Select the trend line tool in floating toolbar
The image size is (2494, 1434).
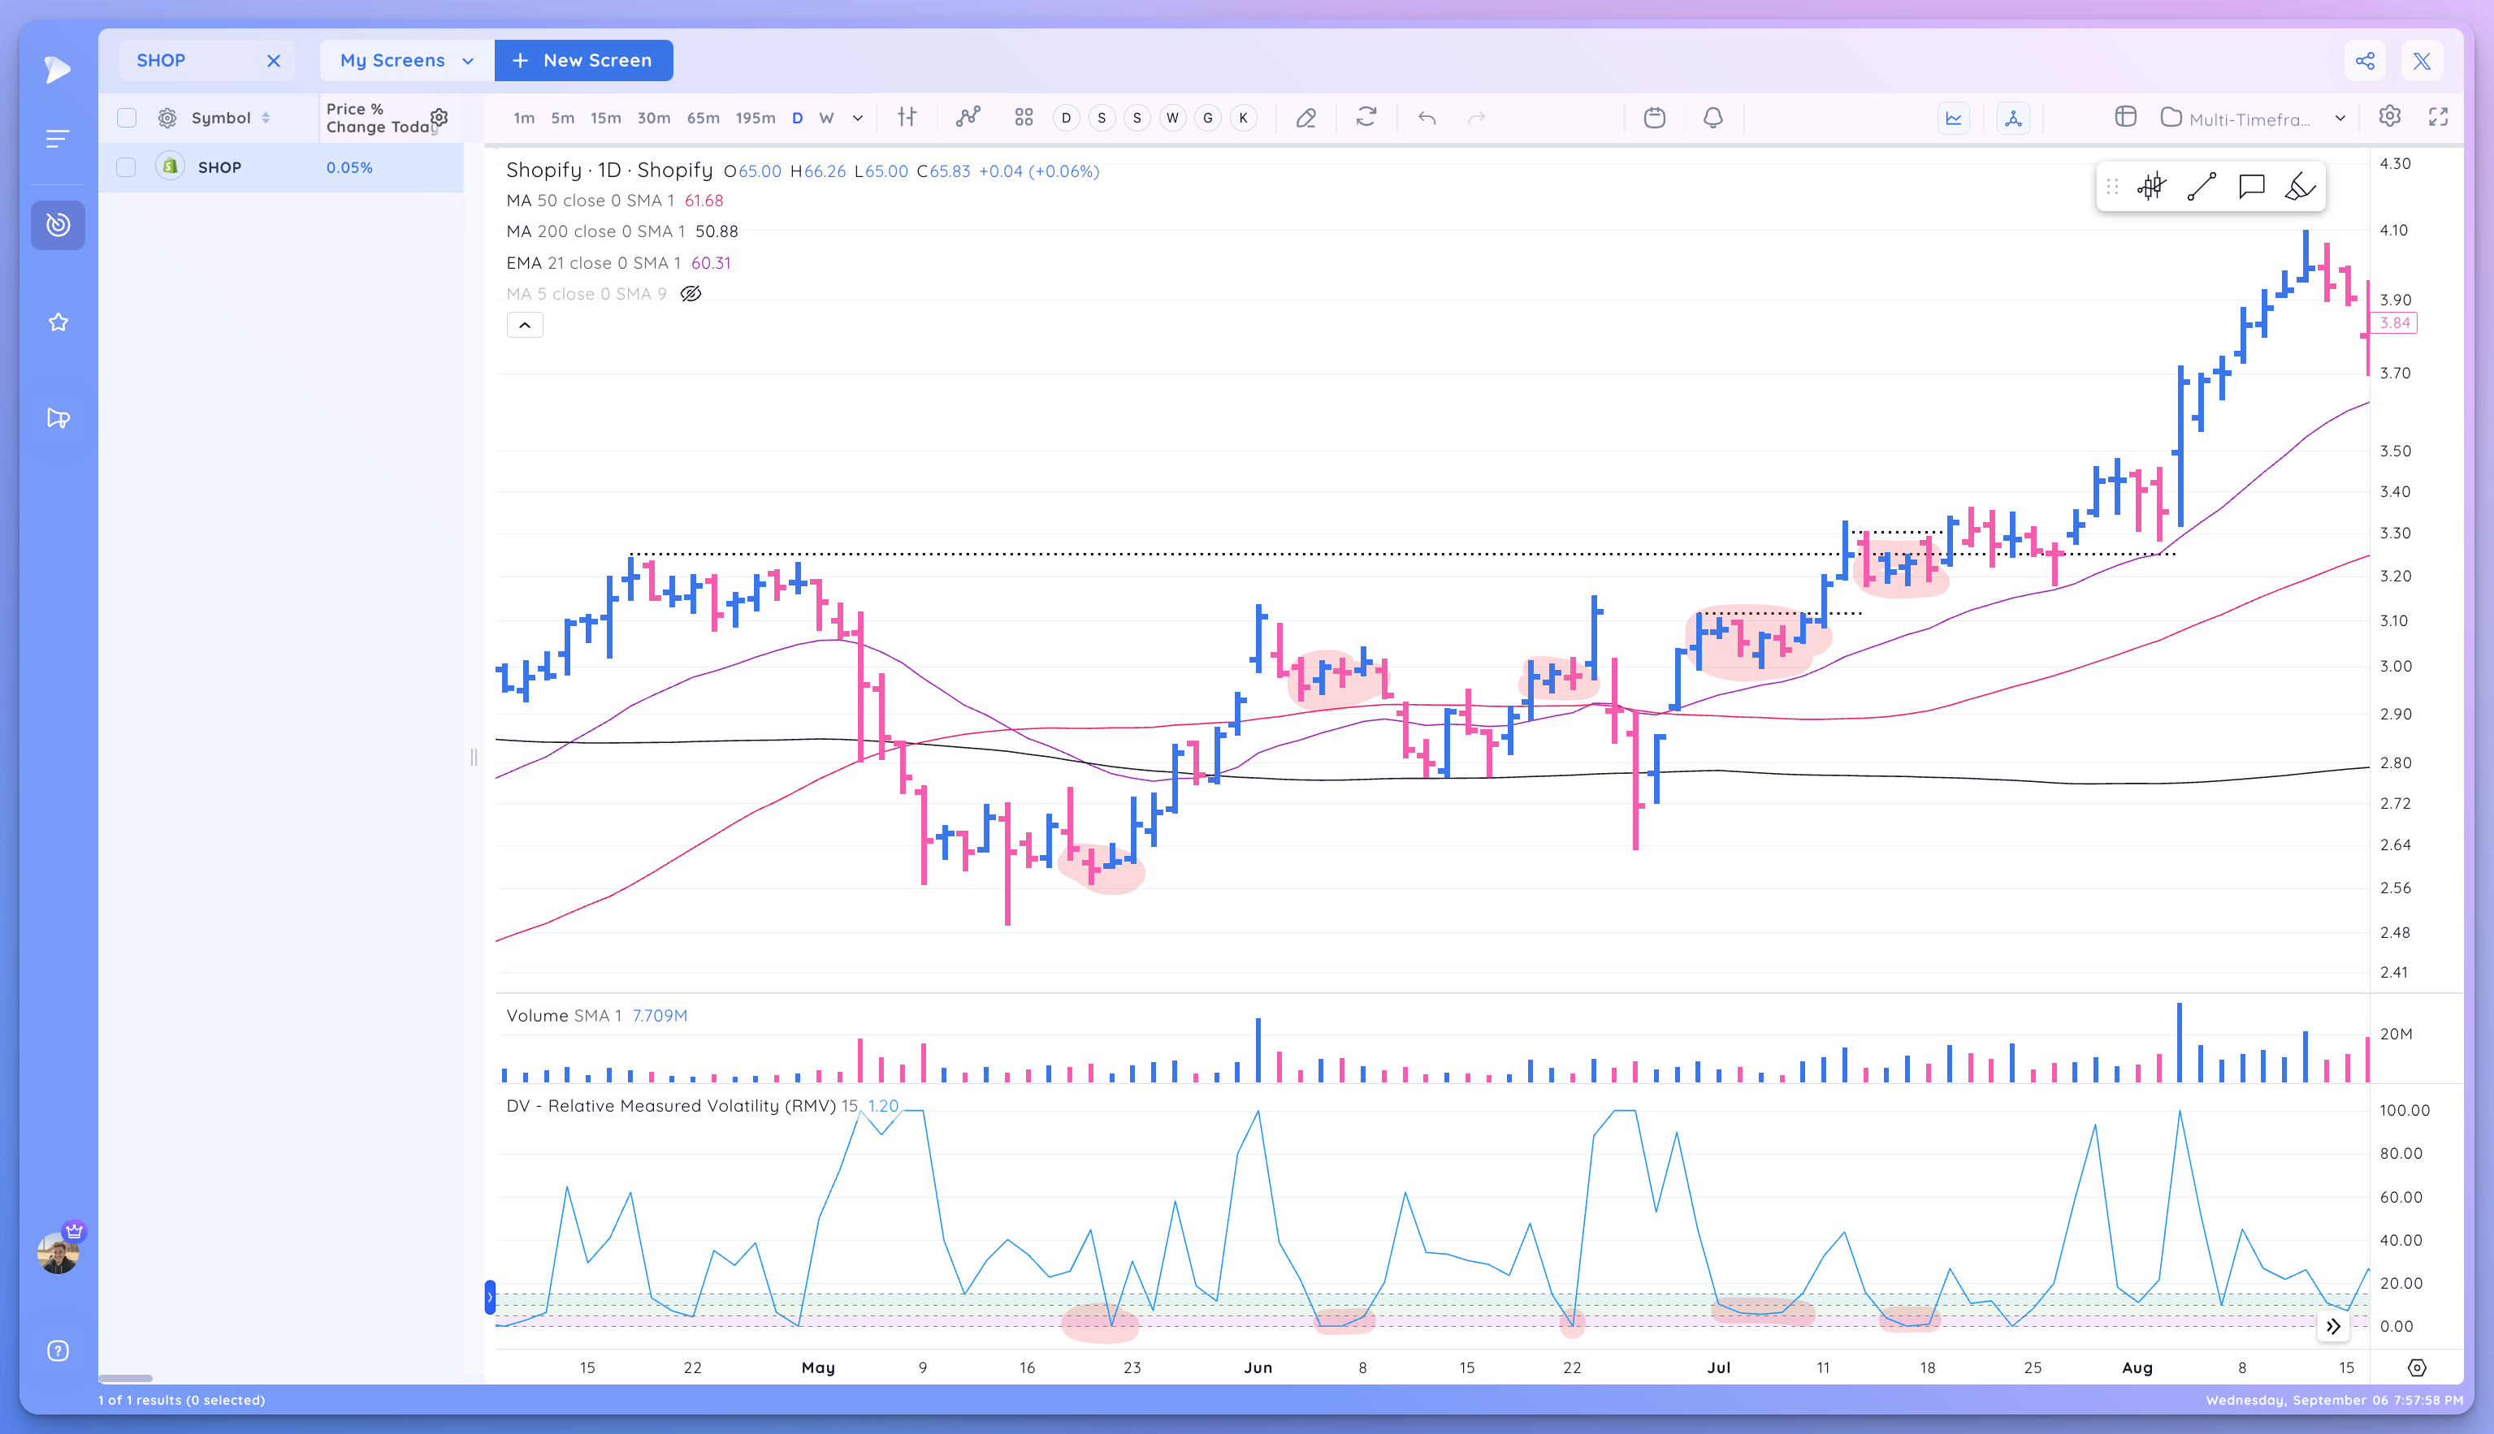point(2202,186)
